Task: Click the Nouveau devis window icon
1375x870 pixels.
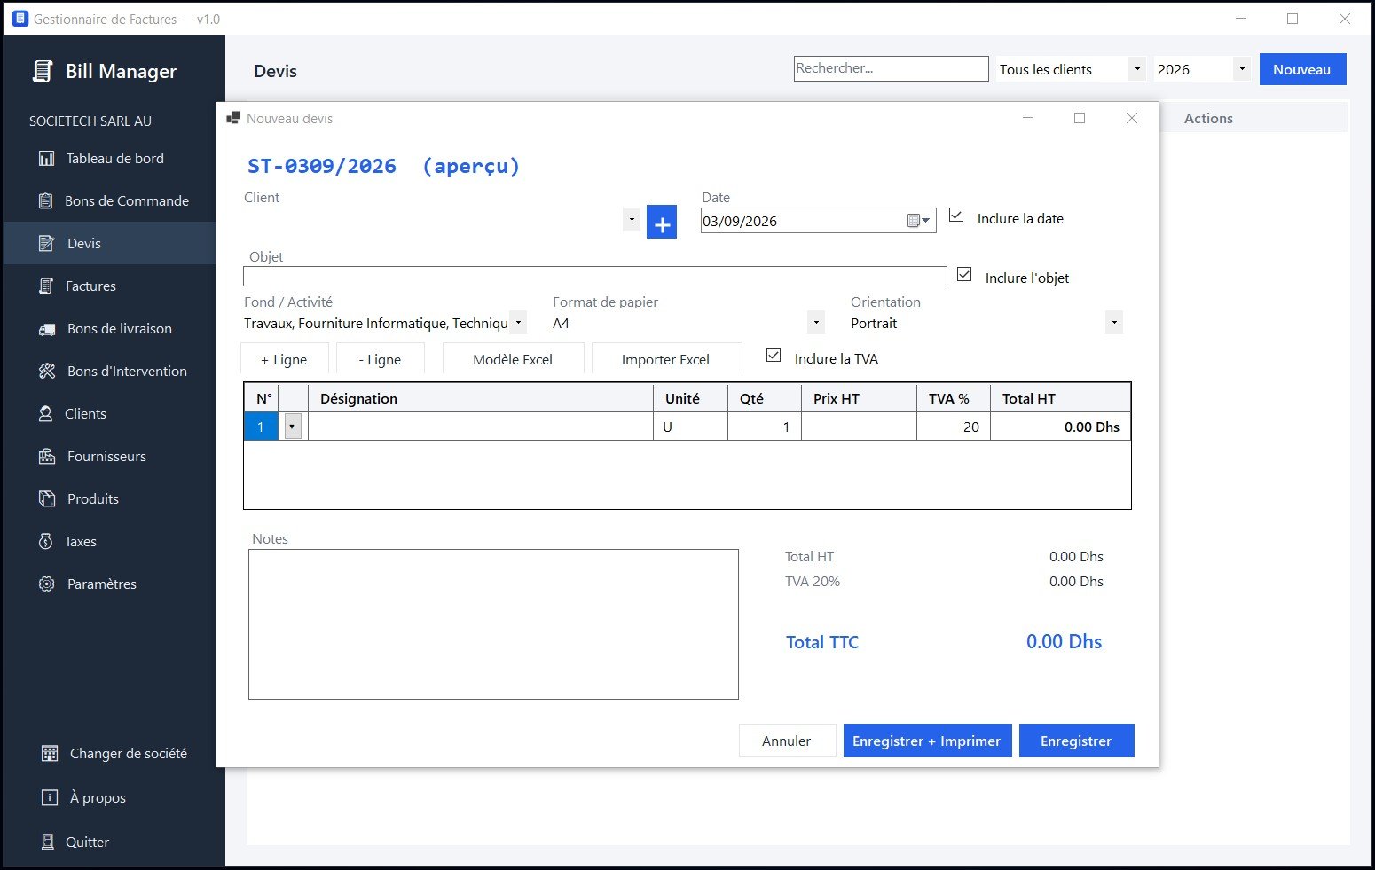Action: 233,118
